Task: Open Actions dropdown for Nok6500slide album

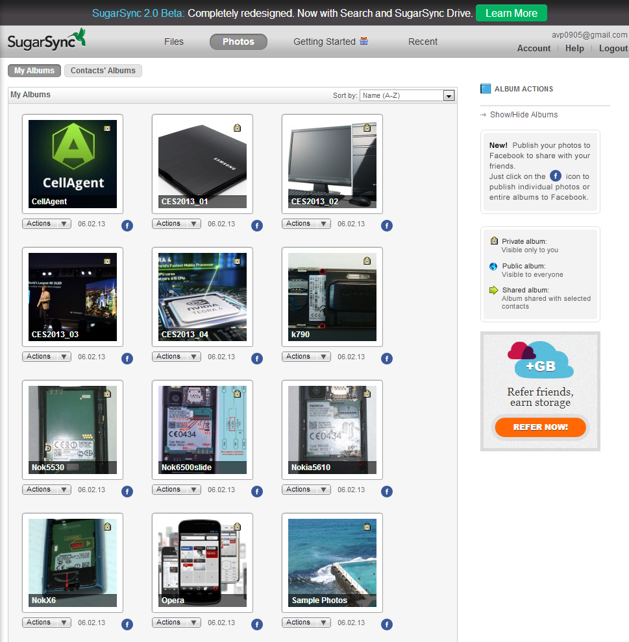Action: pos(177,489)
